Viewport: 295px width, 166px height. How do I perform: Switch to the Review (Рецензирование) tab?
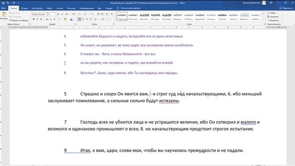86,8
